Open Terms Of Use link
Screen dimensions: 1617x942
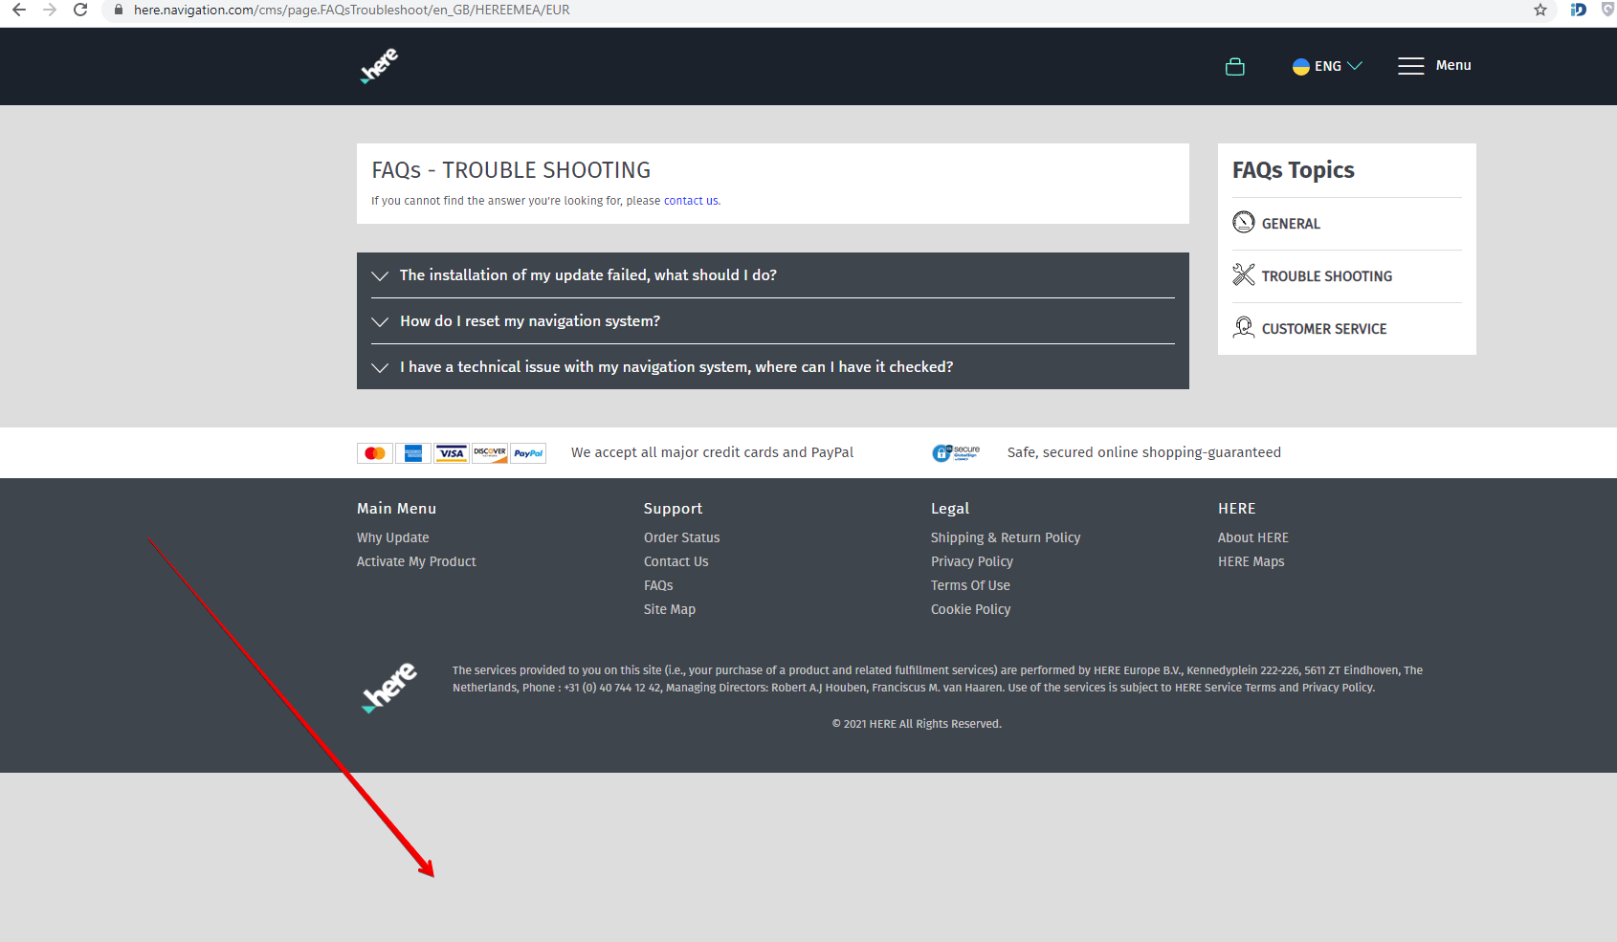(970, 585)
